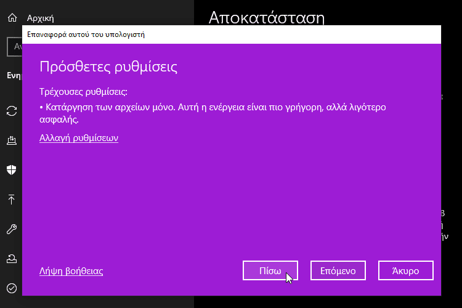The height and width of the screenshot is (308, 462).
Task: Open Delivery Optimization sidebar icon
Action: coord(11,140)
